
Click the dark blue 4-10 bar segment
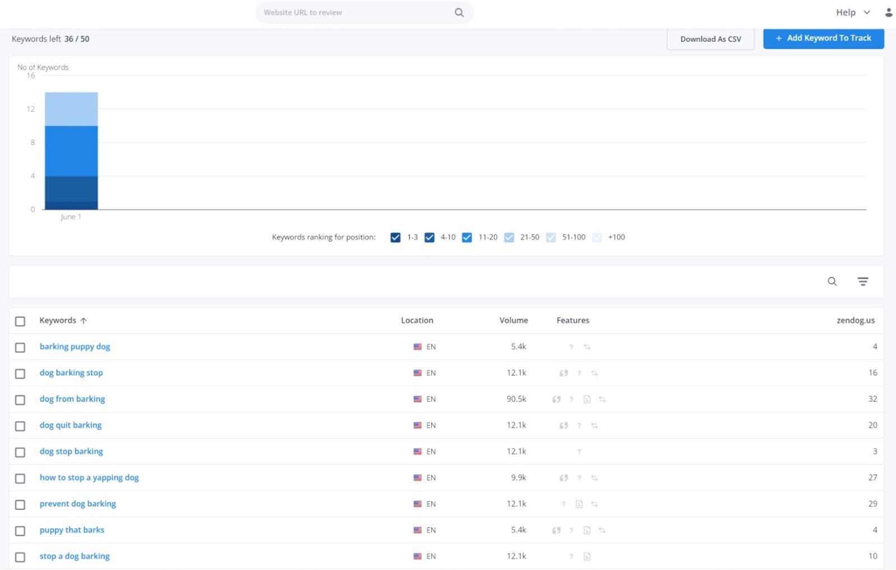[71, 189]
